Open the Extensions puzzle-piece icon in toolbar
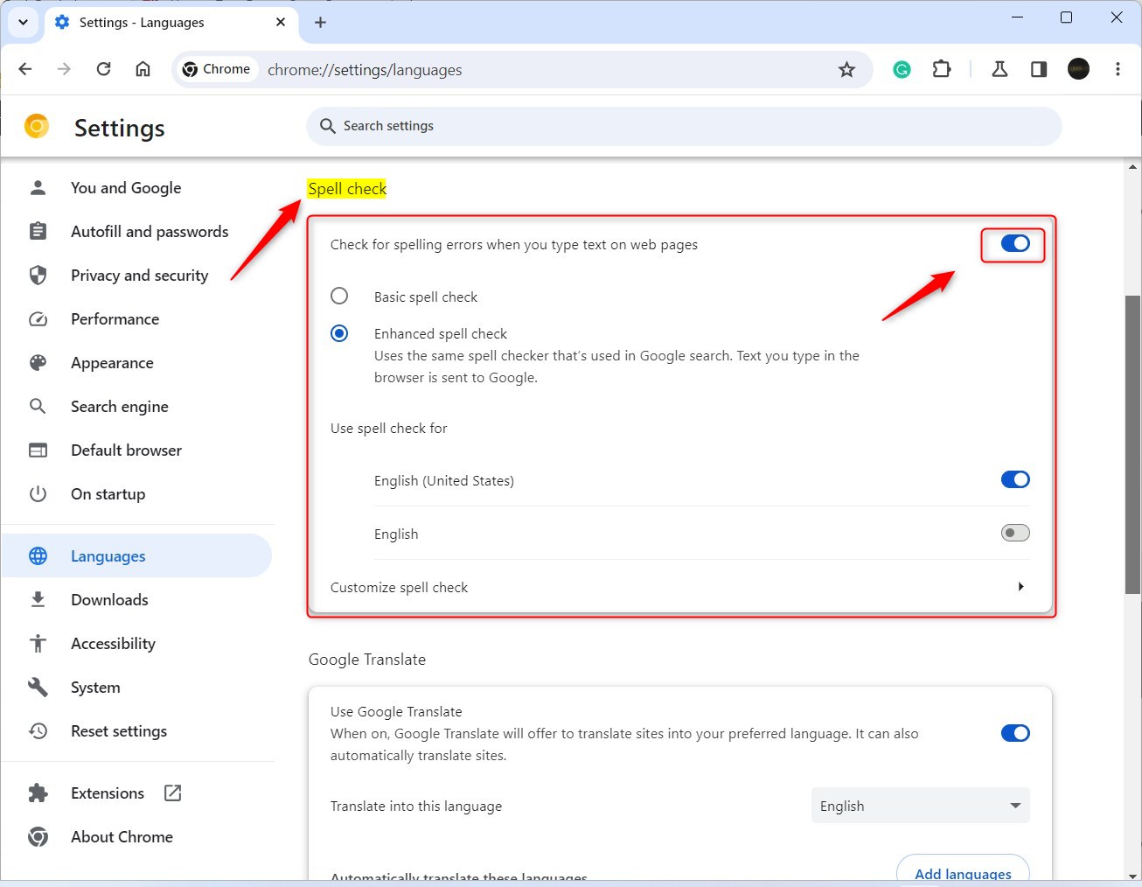1142x887 pixels. (942, 69)
